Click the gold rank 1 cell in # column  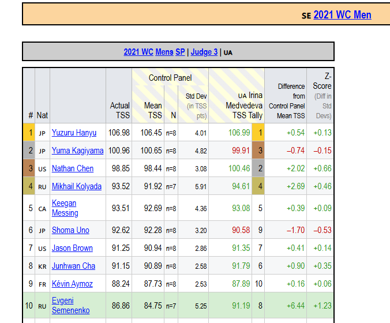[29, 133]
